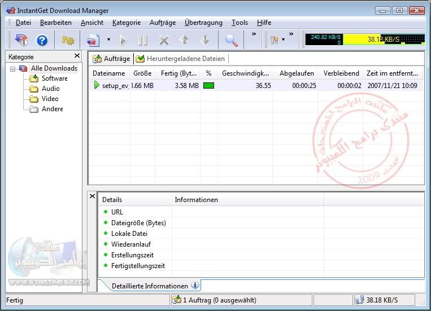
Task: Select the Fertigstellungszeit row
Action: [262, 265]
